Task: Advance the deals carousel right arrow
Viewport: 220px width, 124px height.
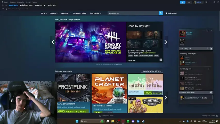Action: (x=166, y=98)
